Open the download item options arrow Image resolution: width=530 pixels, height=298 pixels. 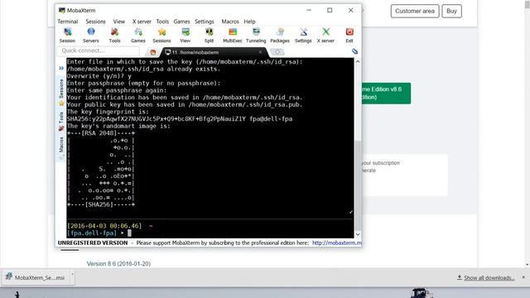72,274
